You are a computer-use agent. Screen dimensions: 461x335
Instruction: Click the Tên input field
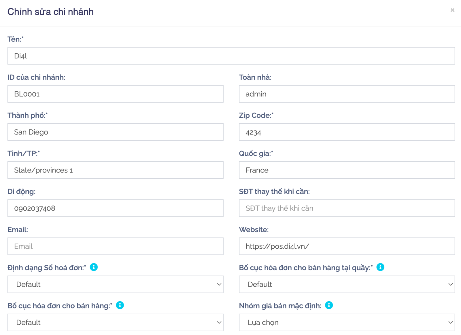click(231, 56)
